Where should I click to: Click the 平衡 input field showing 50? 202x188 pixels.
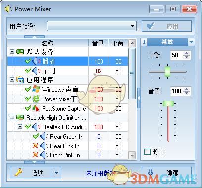177,55
